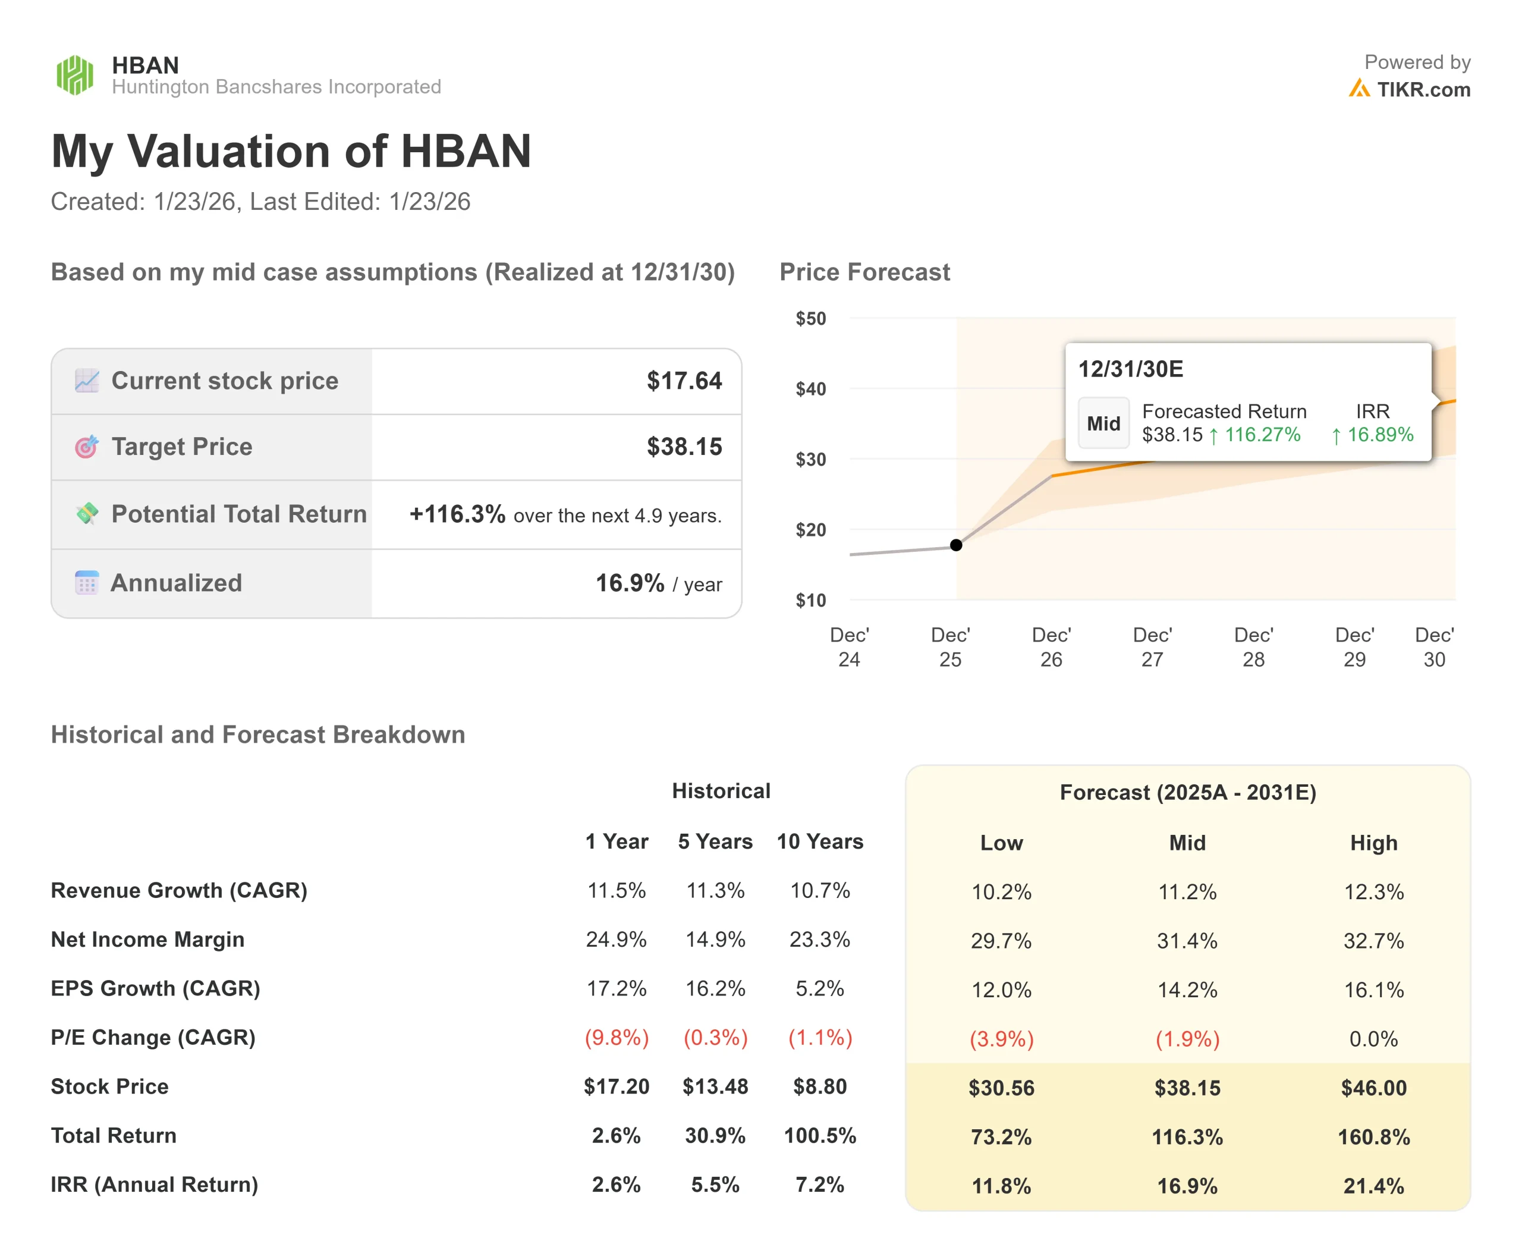This screenshot has height=1250, width=1522.
Task: Click the black current-price dot on chart
Action: coord(955,545)
